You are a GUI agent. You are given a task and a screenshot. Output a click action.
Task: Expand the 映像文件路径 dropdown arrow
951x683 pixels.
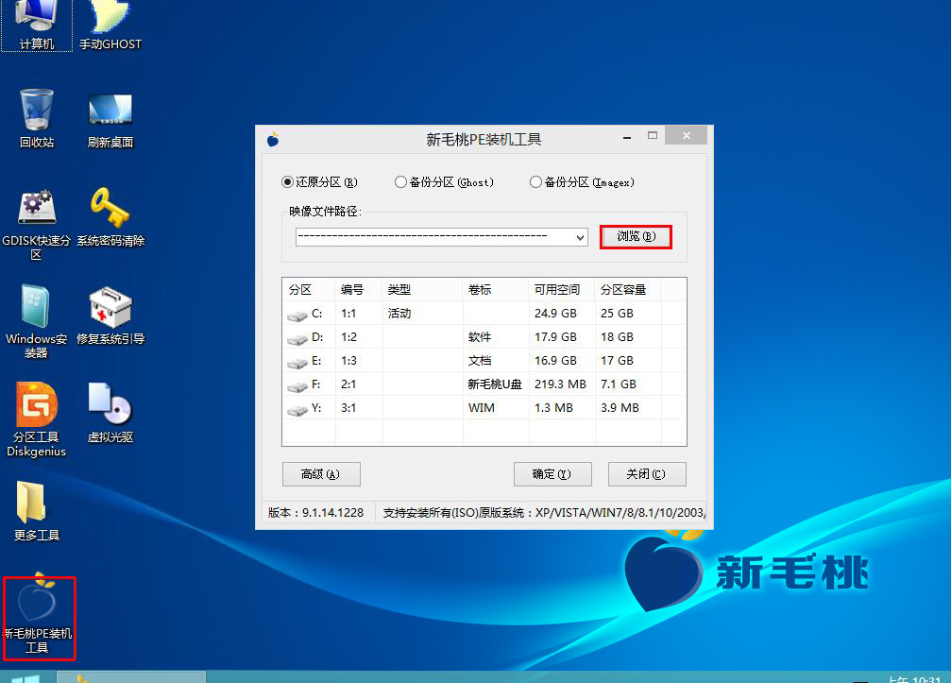[x=580, y=237]
